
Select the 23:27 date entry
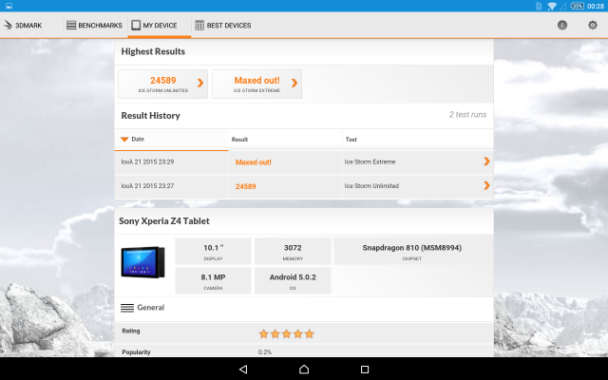coord(147,186)
